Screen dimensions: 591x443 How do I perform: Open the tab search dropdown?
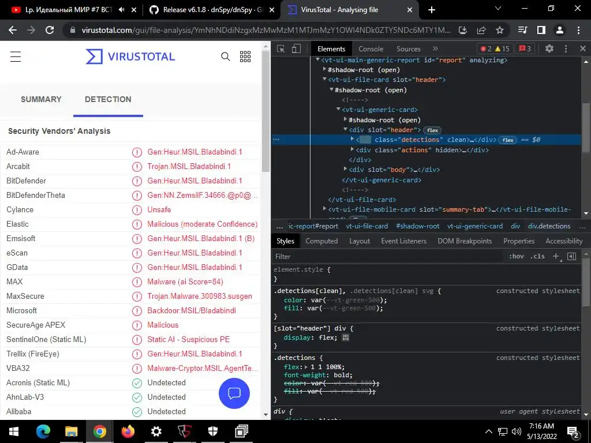pyautogui.click(x=498, y=8)
